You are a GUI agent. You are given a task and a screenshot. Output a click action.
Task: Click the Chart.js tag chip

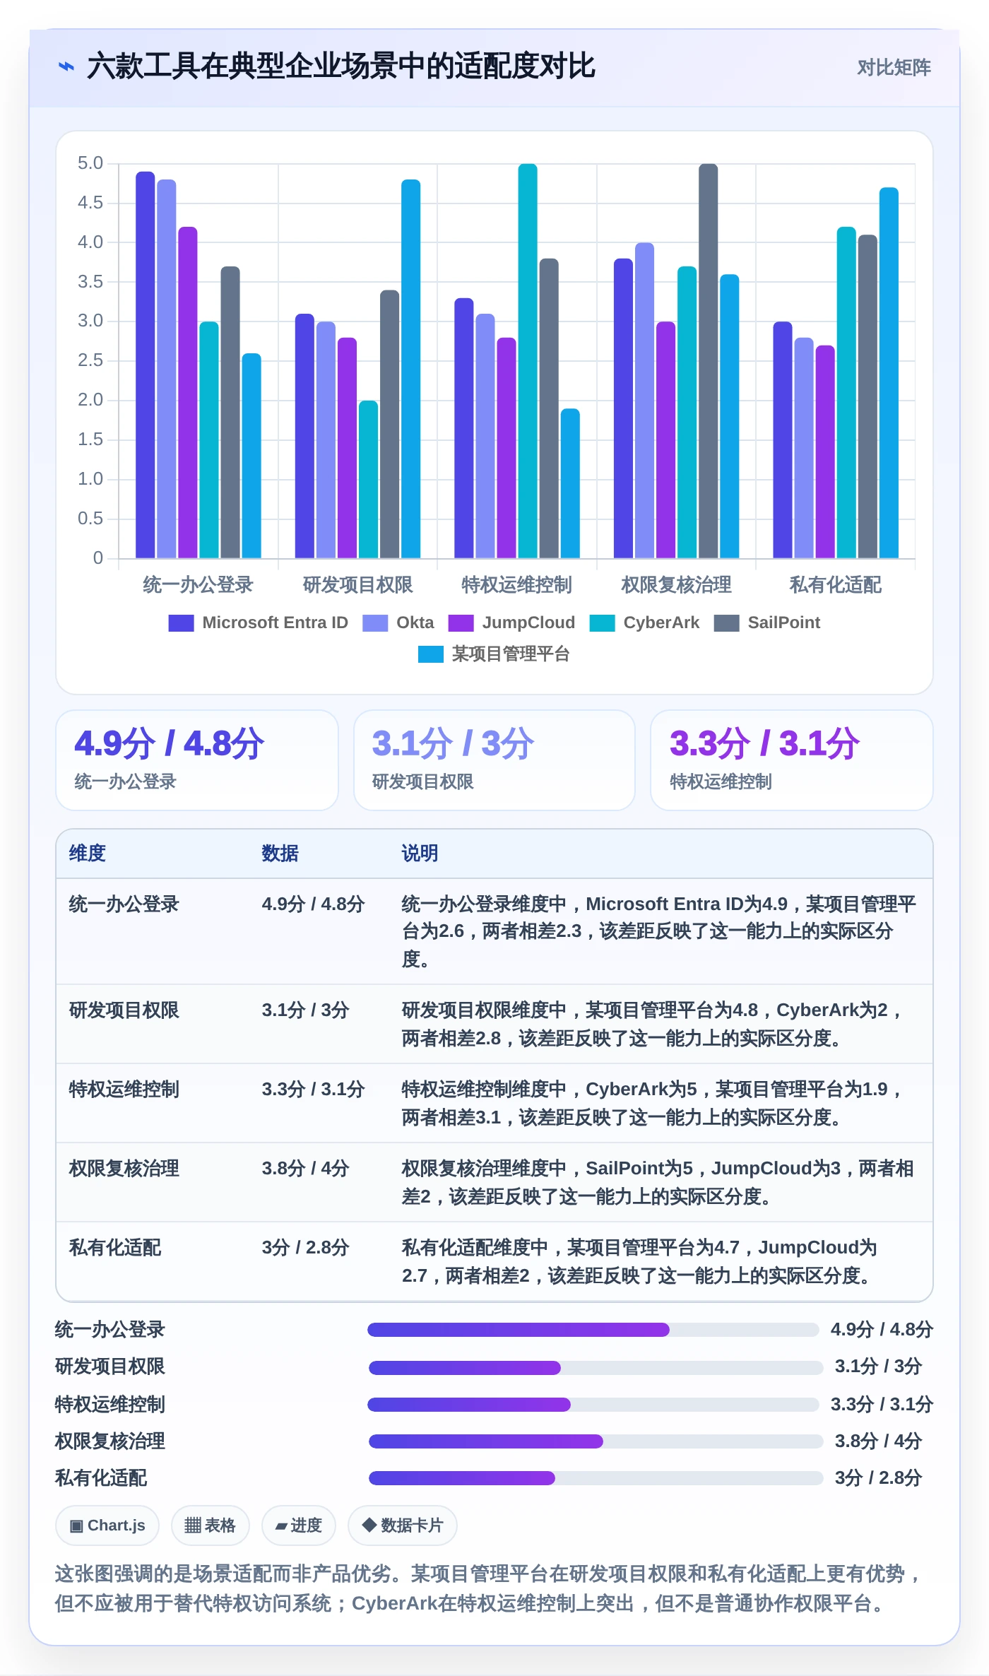[107, 1525]
